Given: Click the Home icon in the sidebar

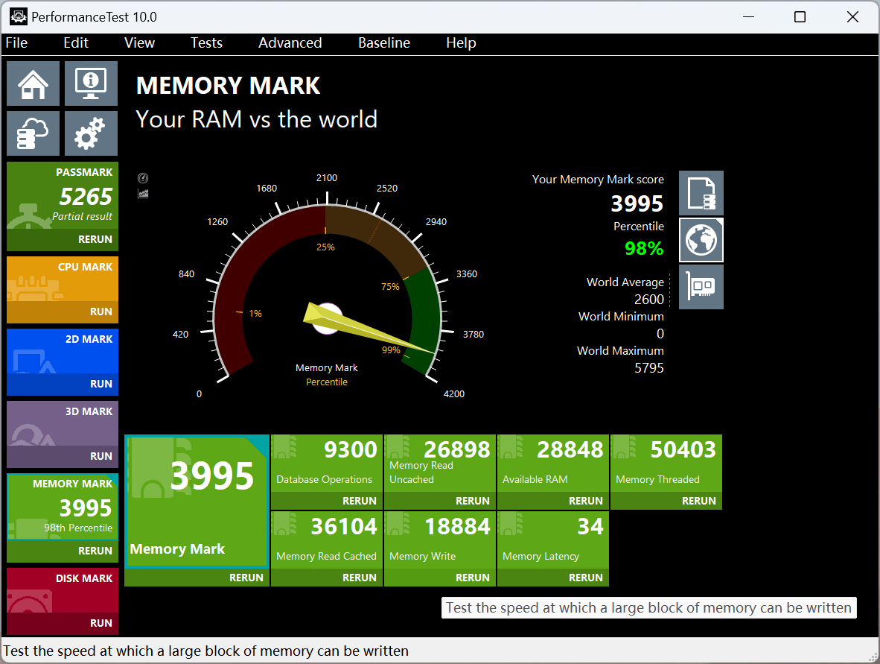Looking at the screenshot, I should point(34,83).
